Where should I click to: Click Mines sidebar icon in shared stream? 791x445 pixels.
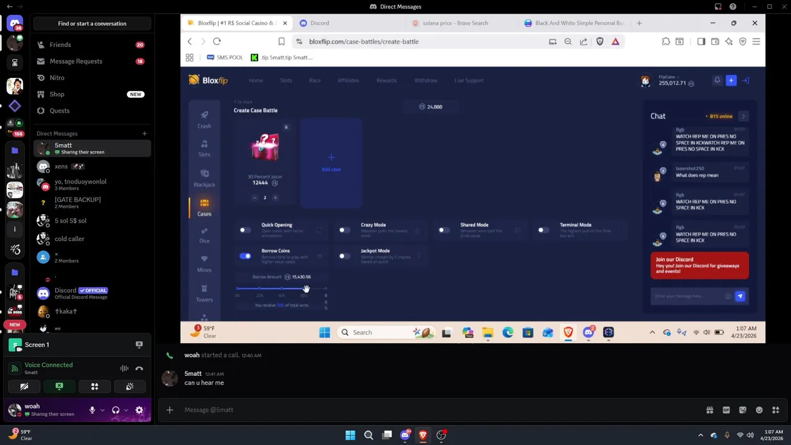click(205, 264)
